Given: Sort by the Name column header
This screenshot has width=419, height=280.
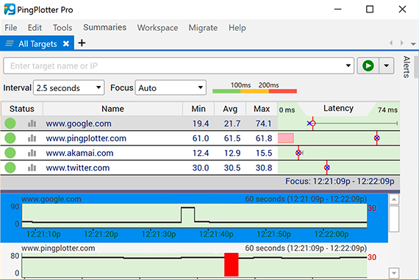Looking at the screenshot, I should click(x=112, y=109).
